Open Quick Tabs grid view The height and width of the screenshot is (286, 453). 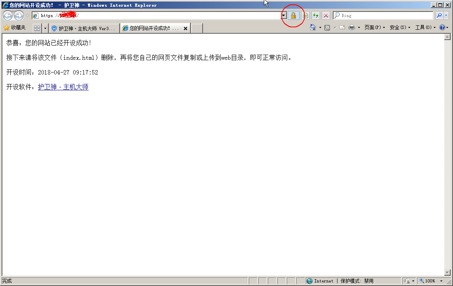coord(37,28)
